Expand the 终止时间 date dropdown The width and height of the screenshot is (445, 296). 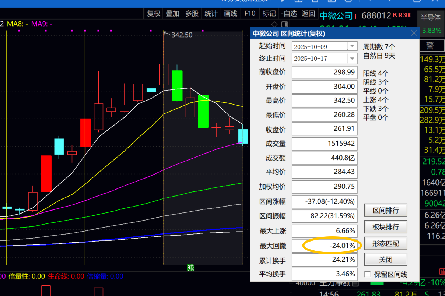(x=353, y=59)
